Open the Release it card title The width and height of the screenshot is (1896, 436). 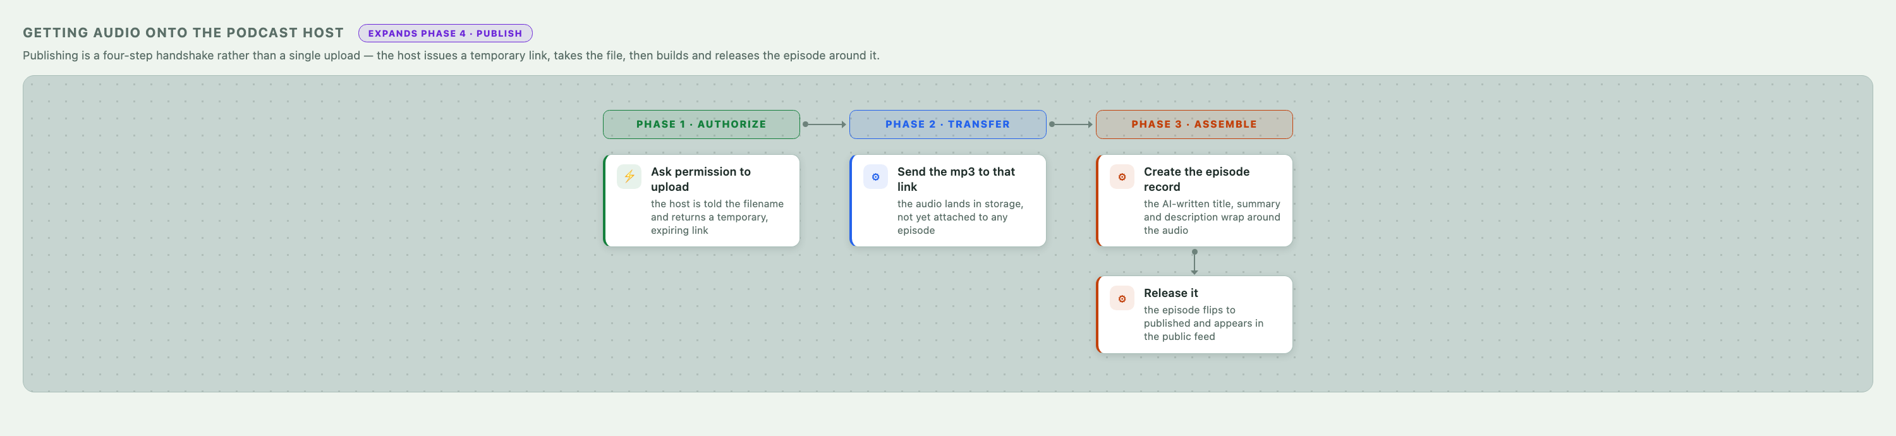(x=1171, y=293)
